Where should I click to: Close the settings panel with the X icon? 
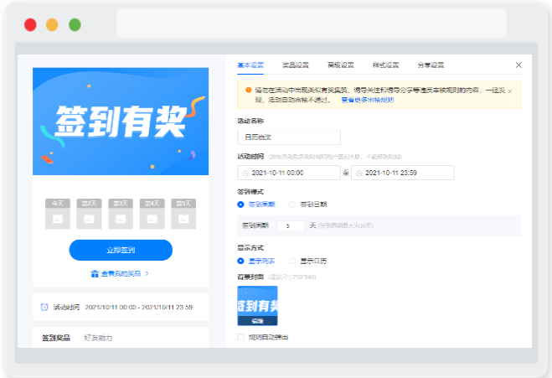(x=518, y=65)
